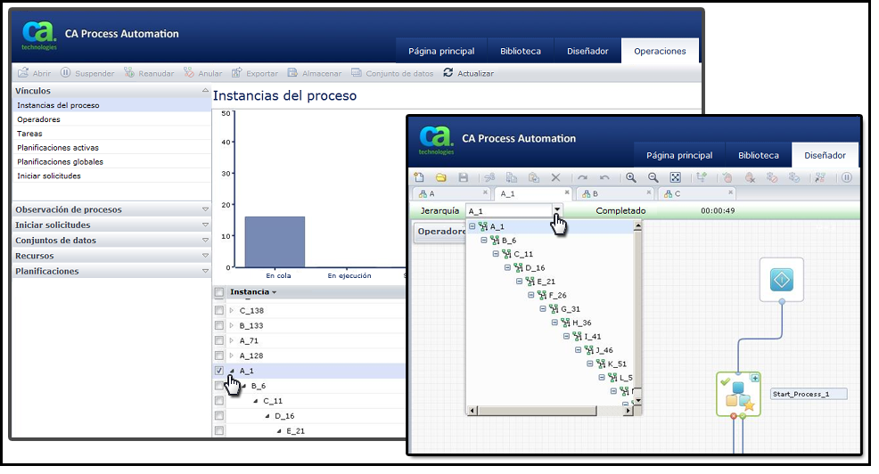Check the D_16 row checkbox
Image resolution: width=879 pixels, height=474 pixels.
tap(219, 416)
